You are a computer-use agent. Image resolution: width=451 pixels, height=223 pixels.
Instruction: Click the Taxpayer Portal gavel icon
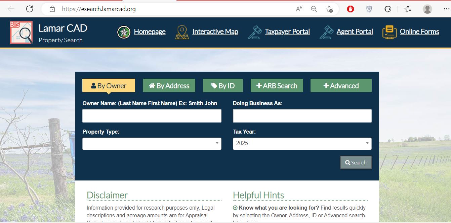[255, 32]
